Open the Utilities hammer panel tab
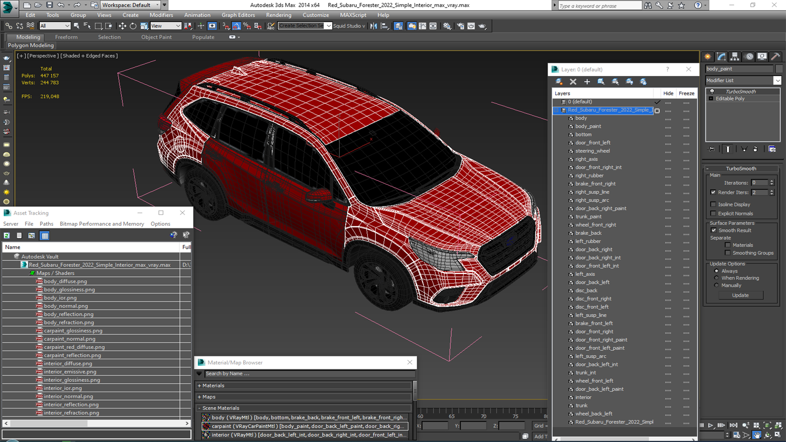Image resolution: width=786 pixels, height=442 pixels. pyautogui.click(x=775, y=56)
